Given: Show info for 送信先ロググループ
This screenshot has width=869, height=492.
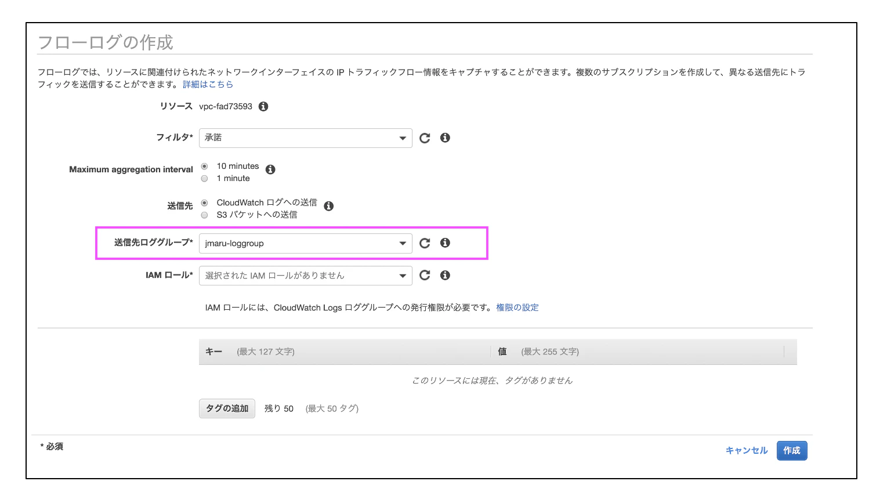Looking at the screenshot, I should click(x=445, y=243).
